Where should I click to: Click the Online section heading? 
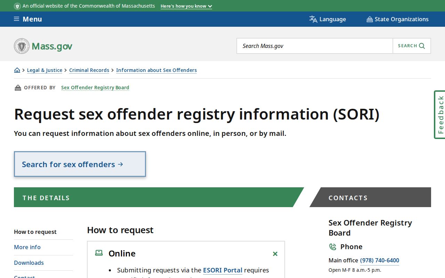[x=122, y=253]
